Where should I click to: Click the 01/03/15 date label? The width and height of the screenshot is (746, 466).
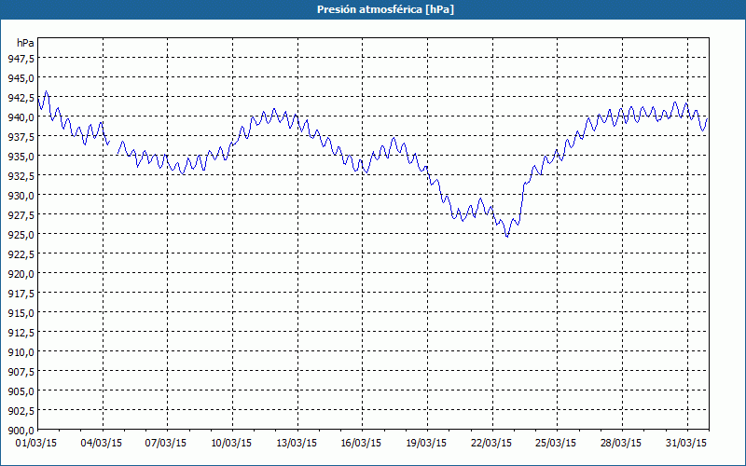[36, 444]
